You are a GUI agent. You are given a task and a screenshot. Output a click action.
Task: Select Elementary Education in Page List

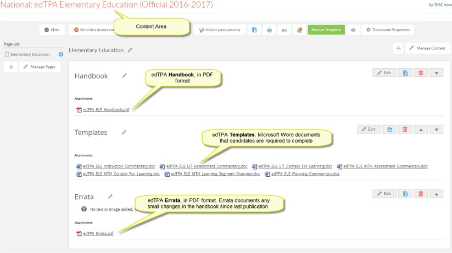click(30, 54)
